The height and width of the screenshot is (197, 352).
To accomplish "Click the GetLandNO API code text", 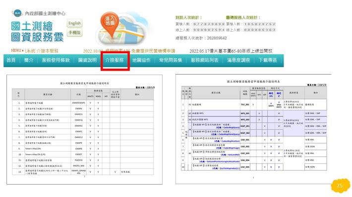I will click(231, 155).
